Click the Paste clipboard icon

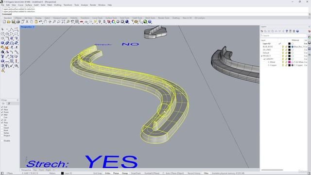point(36,22)
